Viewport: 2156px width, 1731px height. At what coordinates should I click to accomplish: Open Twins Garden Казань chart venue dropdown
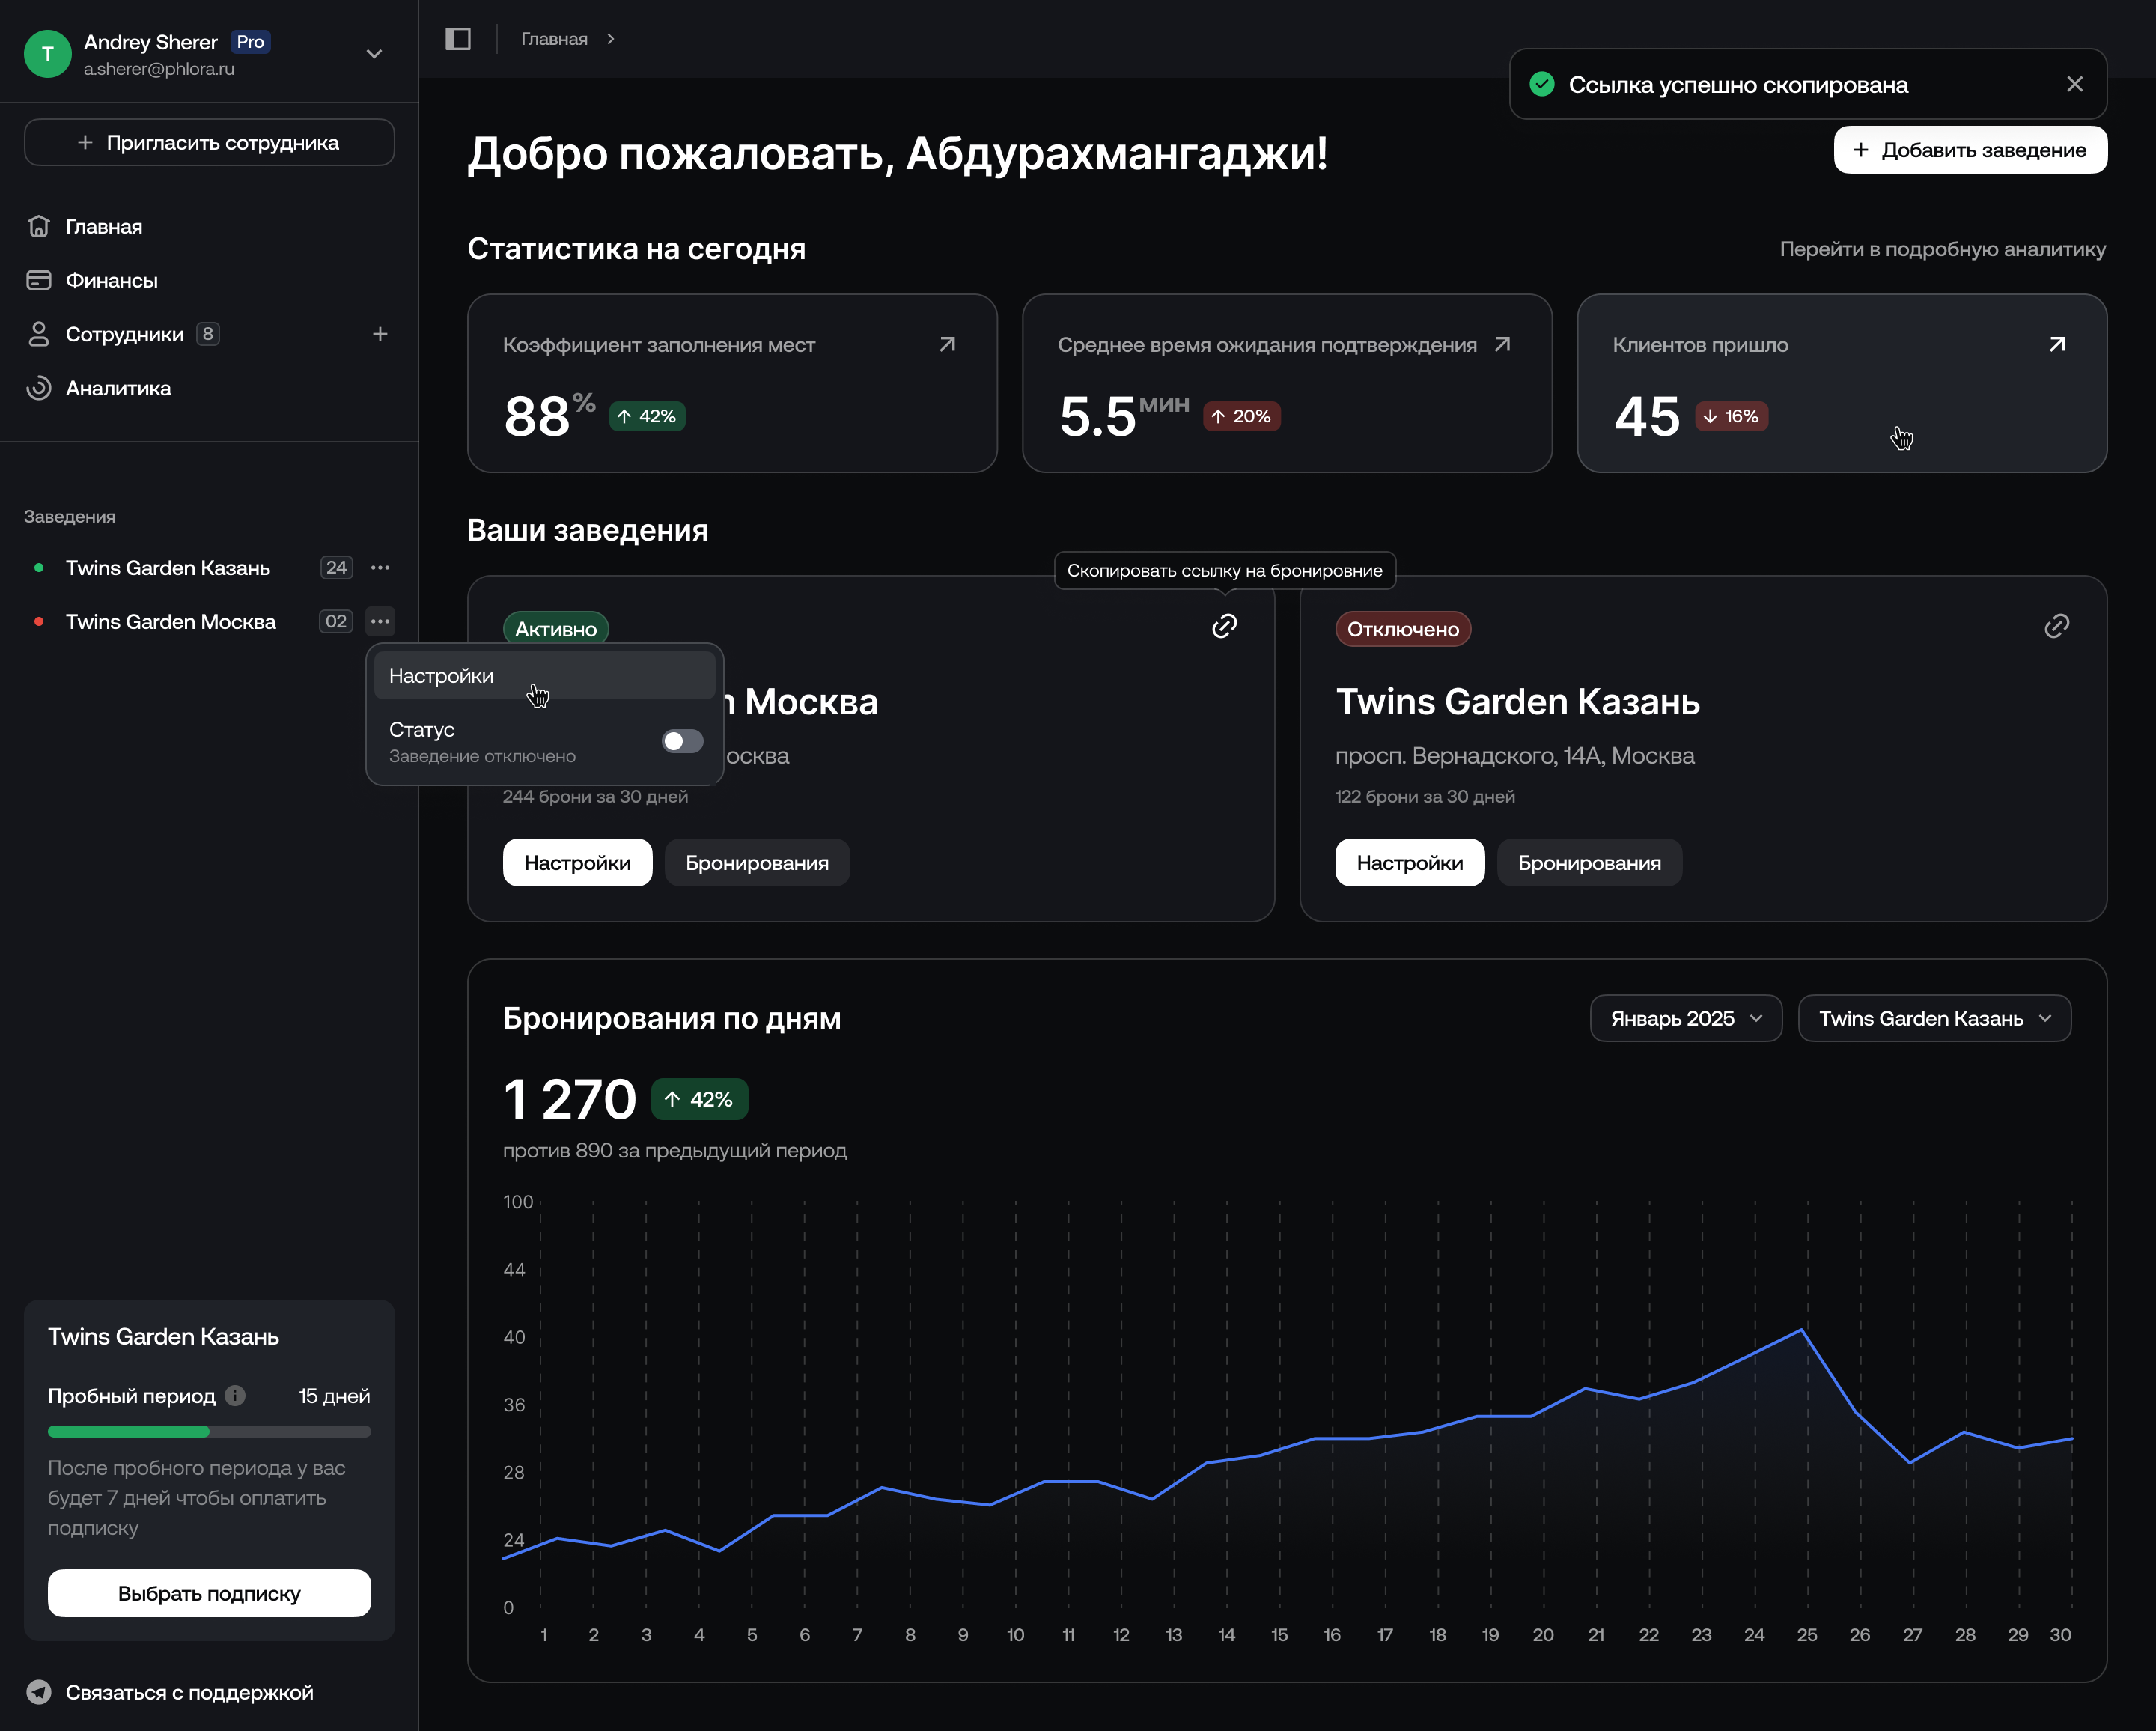1933,1018
